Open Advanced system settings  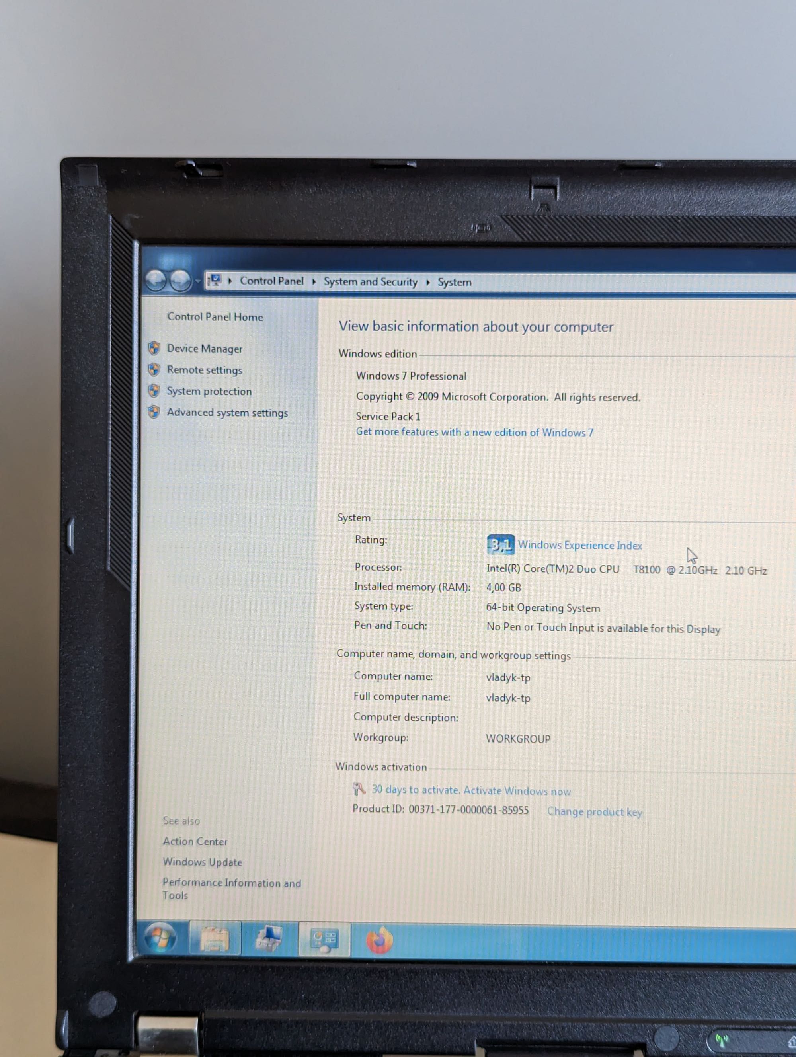pos(227,412)
